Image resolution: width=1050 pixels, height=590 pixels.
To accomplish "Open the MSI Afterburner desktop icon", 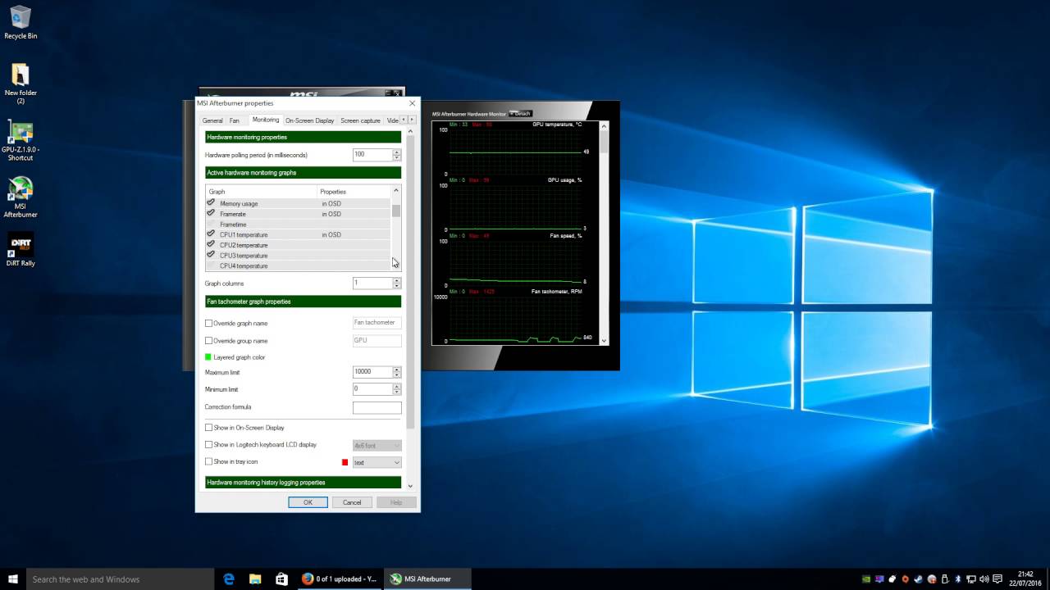I will [21, 197].
